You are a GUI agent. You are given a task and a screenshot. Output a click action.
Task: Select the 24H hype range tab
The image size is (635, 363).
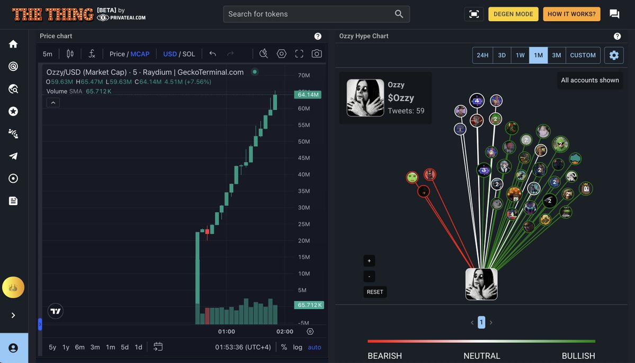(482, 55)
